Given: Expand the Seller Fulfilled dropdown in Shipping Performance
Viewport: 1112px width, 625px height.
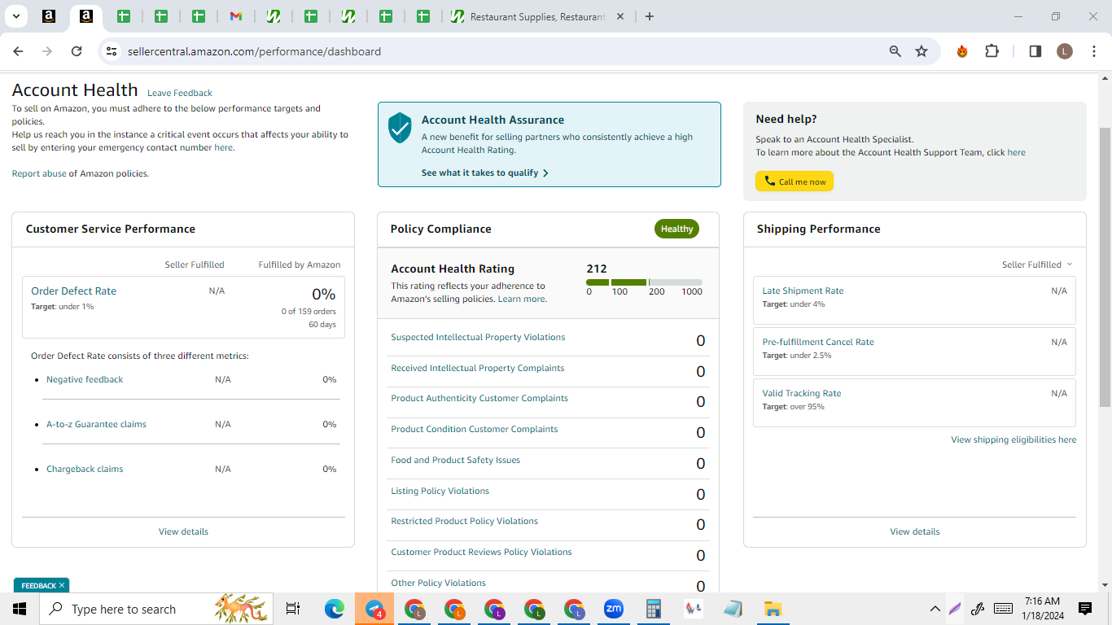Looking at the screenshot, I should [1037, 264].
